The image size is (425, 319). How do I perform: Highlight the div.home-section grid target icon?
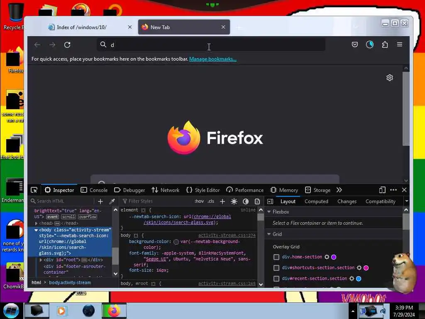click(x=327, y=257)
